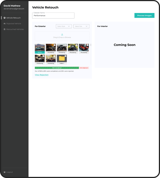Screen dimensions: 160x178
Task: Click the upload icon in drop zone
Action: point(62,35)
